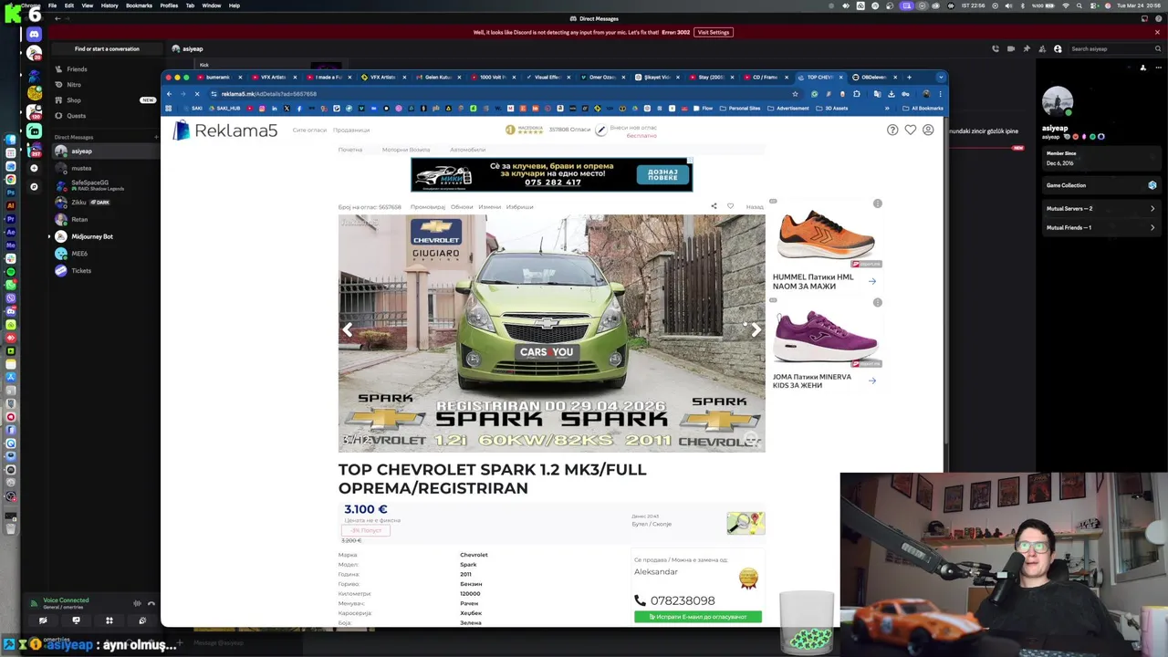Click Продавници link
The image size is (1168, 657).
click(x=351, y=130)
